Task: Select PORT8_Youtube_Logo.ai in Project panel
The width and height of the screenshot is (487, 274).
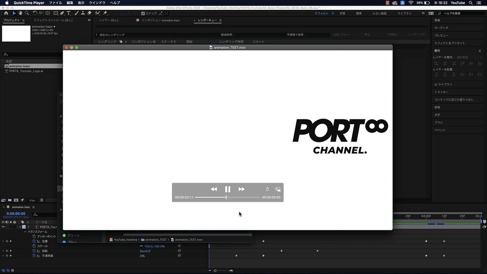Action: [x=26, y=71]
